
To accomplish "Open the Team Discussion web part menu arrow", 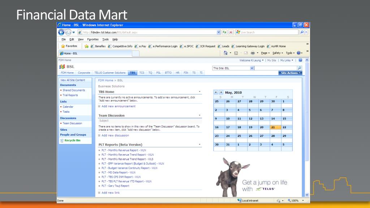I will (199, 115).
